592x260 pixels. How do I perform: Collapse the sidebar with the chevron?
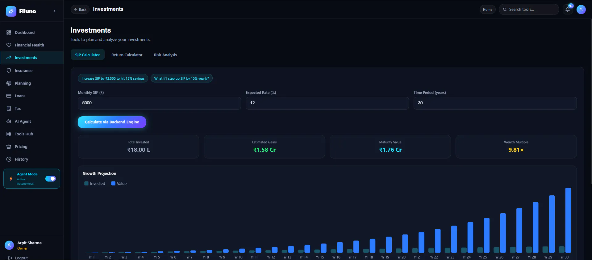[x=55, y=11]
